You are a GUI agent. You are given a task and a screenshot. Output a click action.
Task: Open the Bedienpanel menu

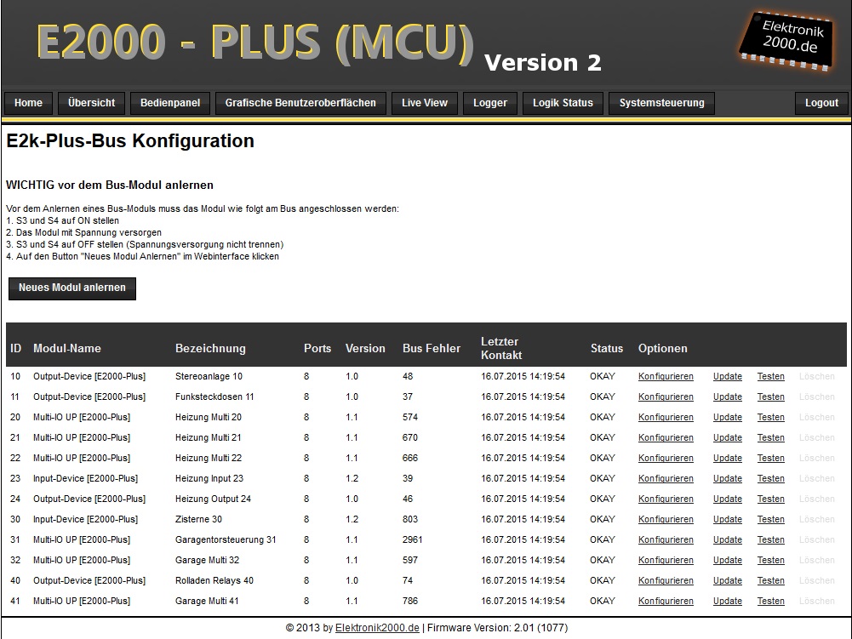(170, 103)
